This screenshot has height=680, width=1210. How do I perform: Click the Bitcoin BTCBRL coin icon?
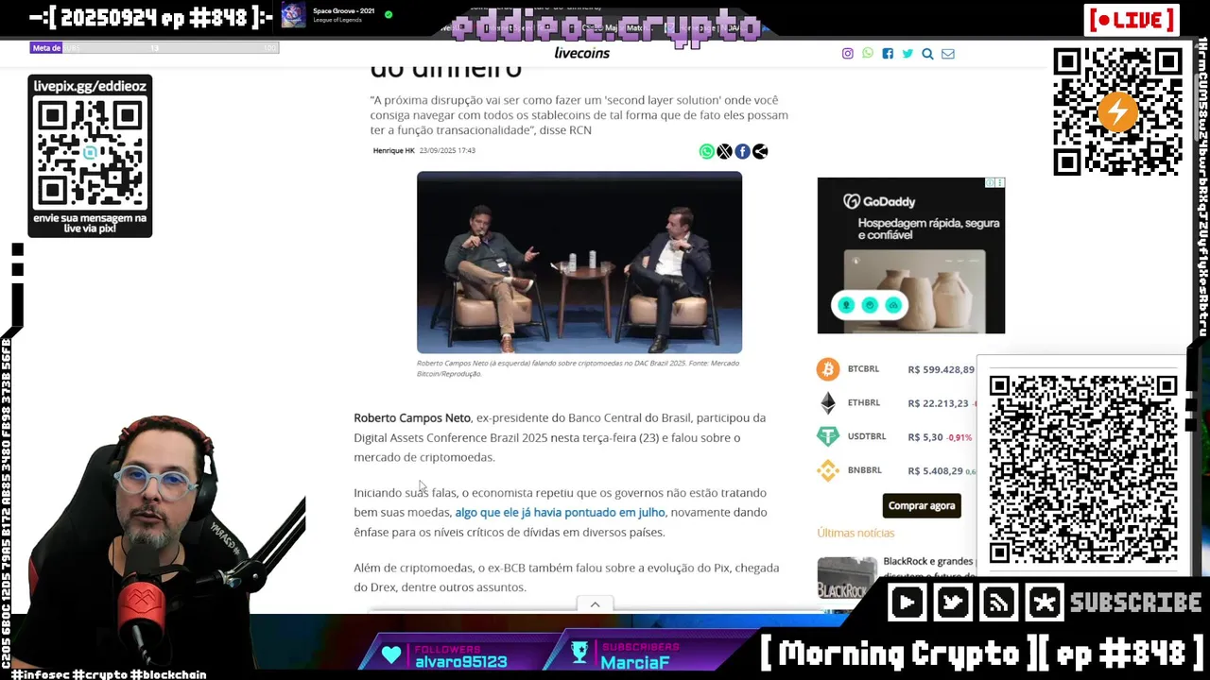click(828, 369)
